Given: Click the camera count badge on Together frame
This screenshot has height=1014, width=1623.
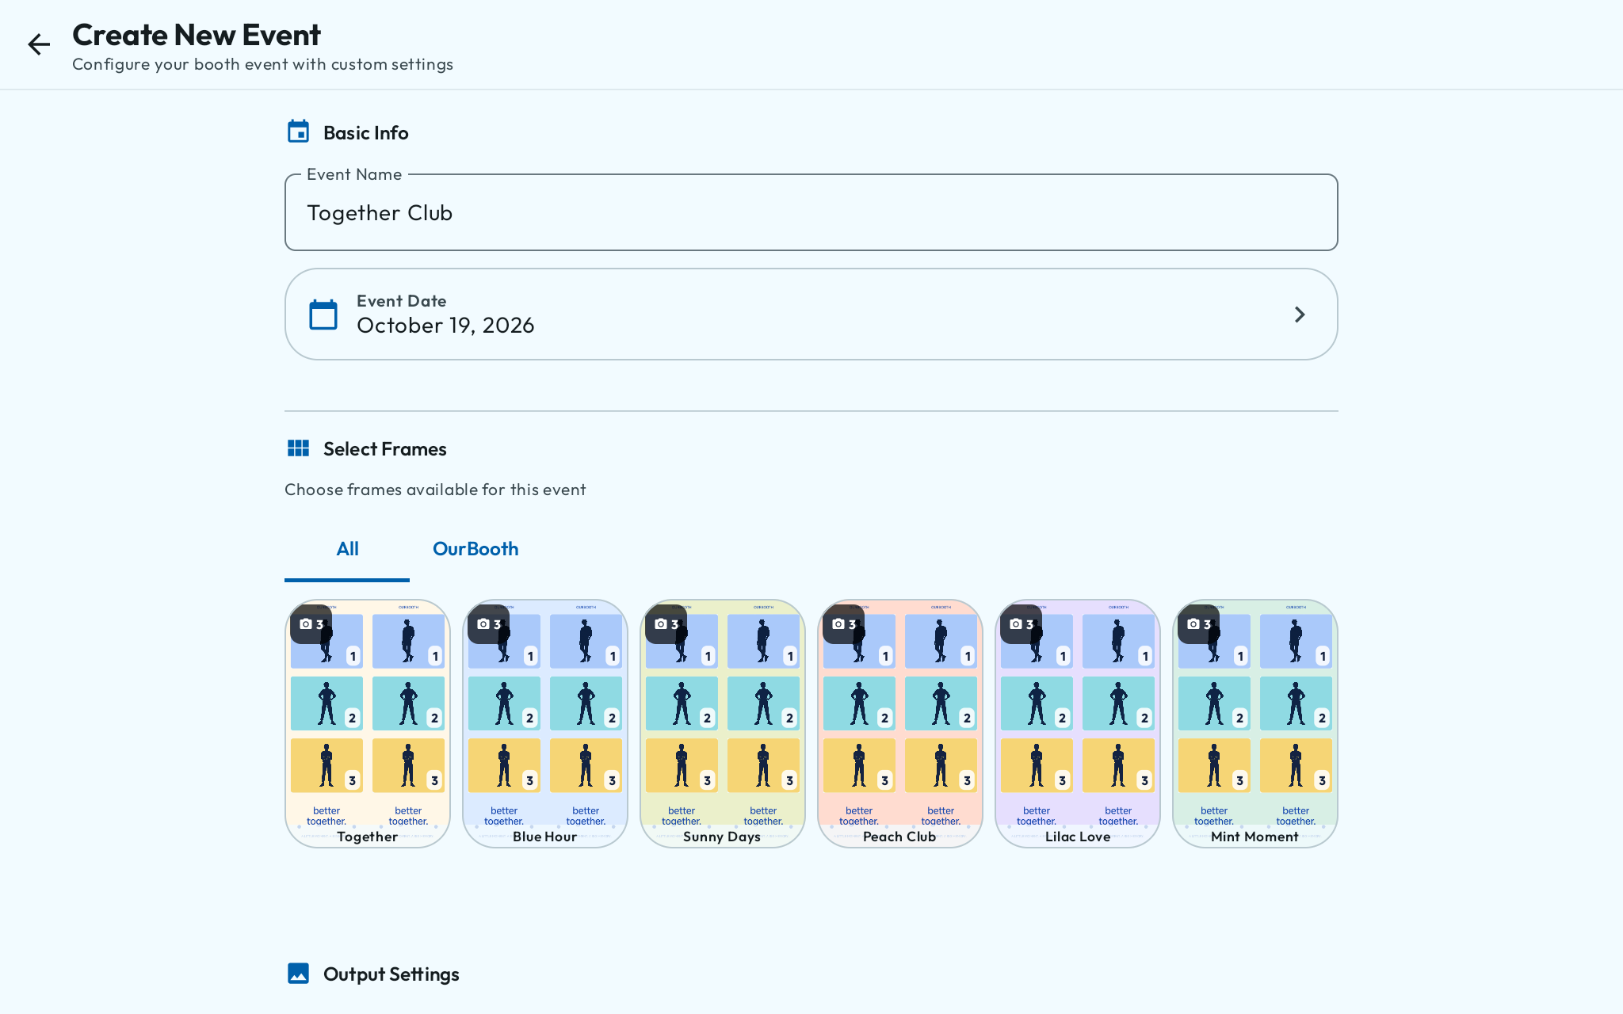Looking at the screenshot, I should (x=311, y=624).
